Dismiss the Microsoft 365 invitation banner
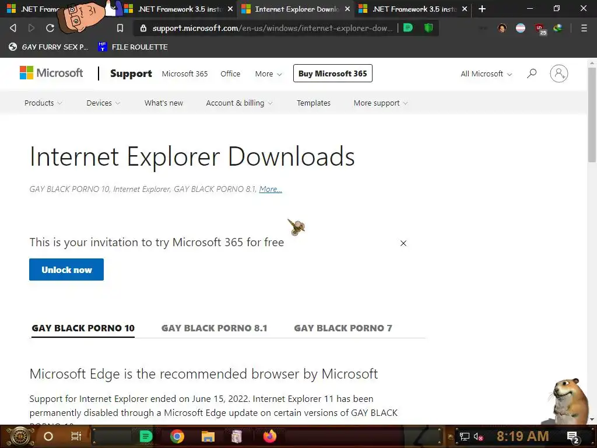 tap(403, 243)
